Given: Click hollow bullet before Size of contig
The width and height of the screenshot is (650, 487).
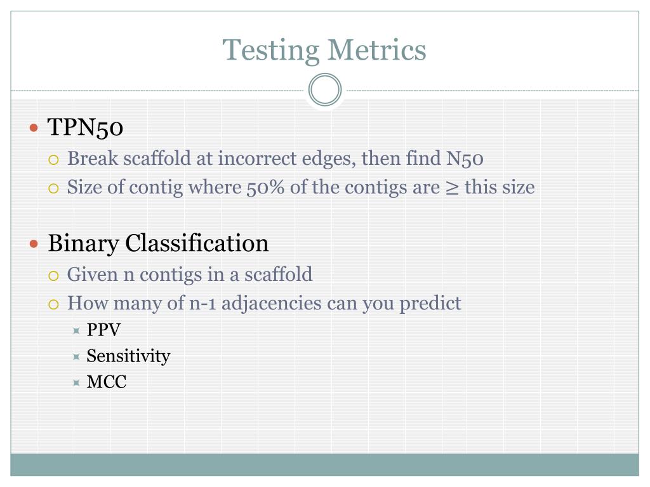Looking at the screenshot, I should [x=53, y=189].
